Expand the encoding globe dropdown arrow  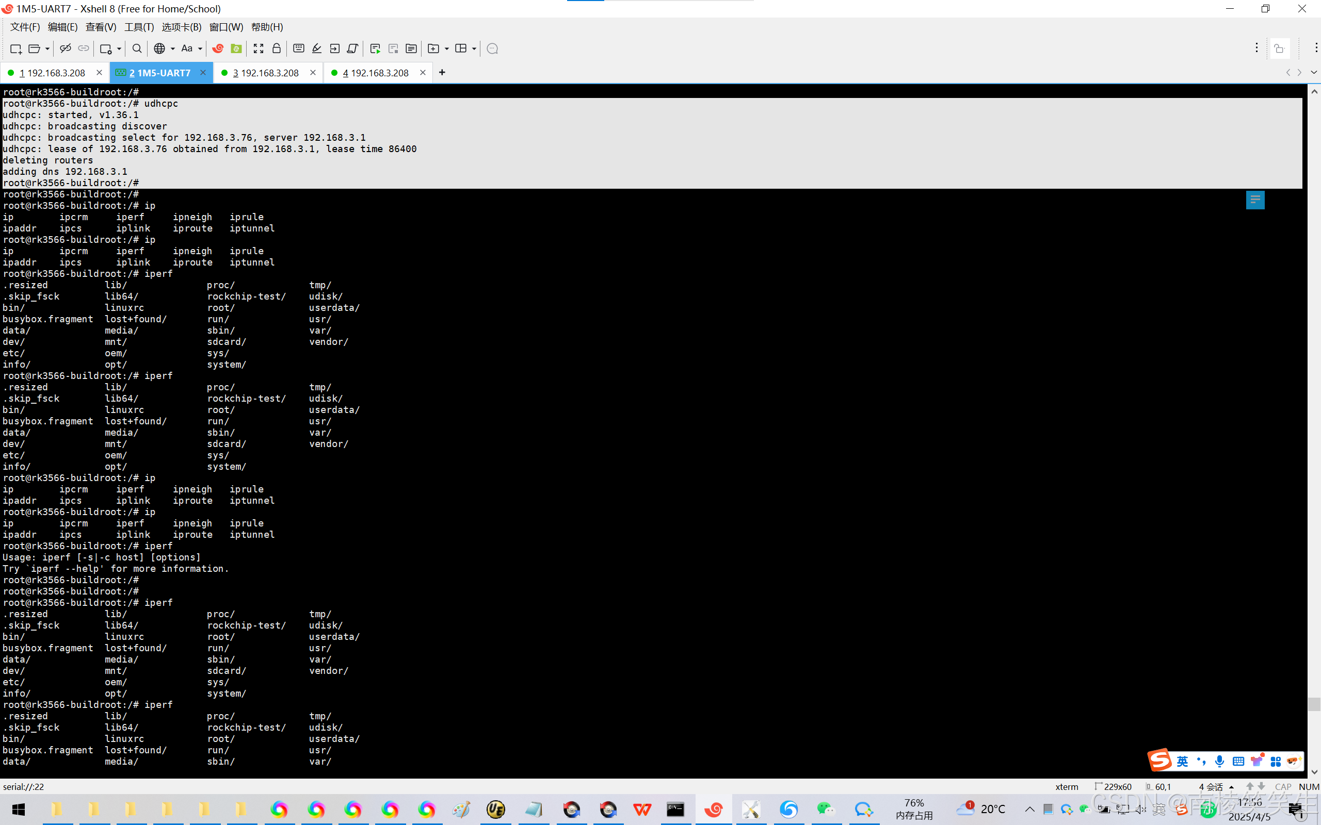click(173, 48)
